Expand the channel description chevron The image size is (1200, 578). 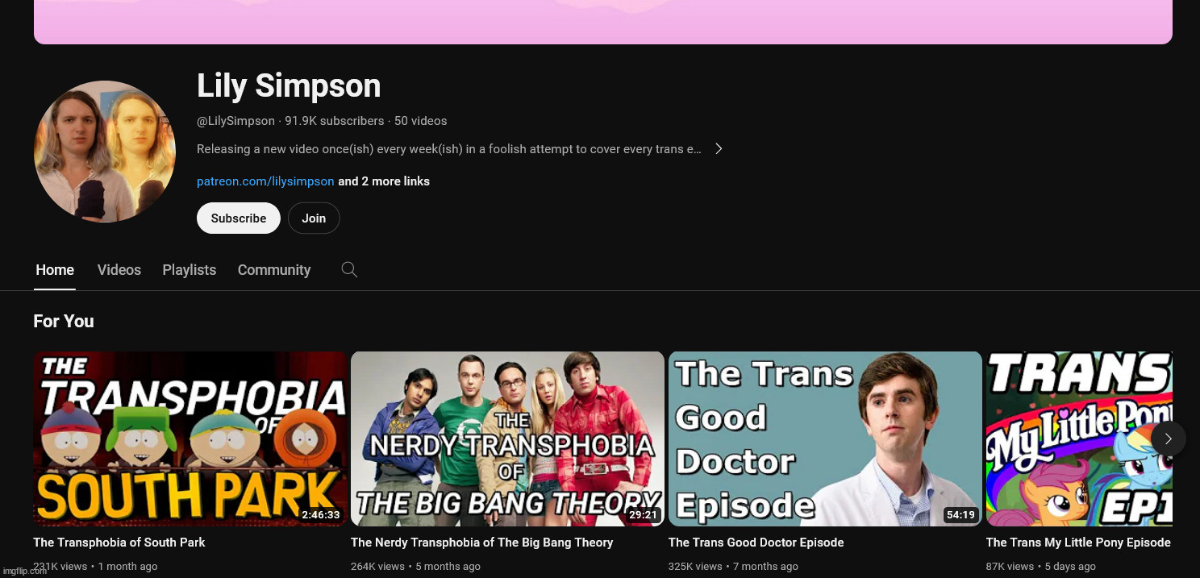719,149
